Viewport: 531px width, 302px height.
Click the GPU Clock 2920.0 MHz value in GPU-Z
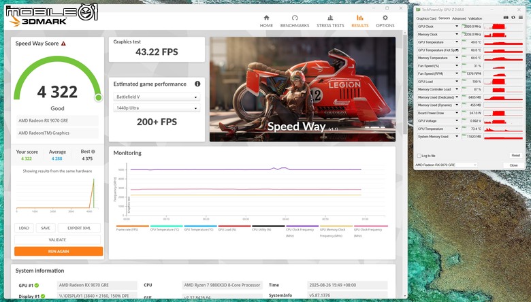[x=472, y=27]
